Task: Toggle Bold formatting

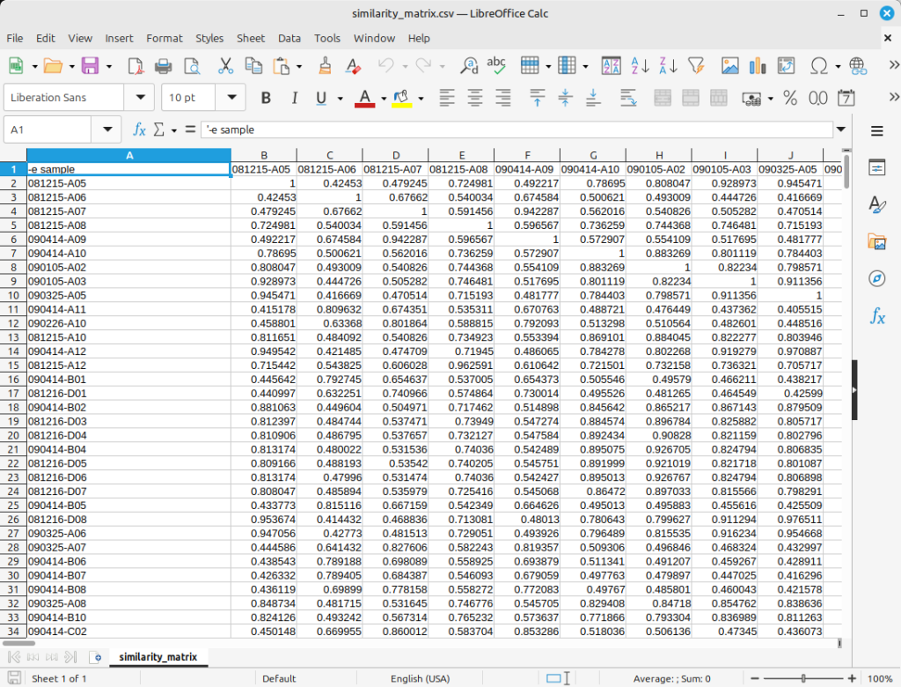Action: pos(266,98)
